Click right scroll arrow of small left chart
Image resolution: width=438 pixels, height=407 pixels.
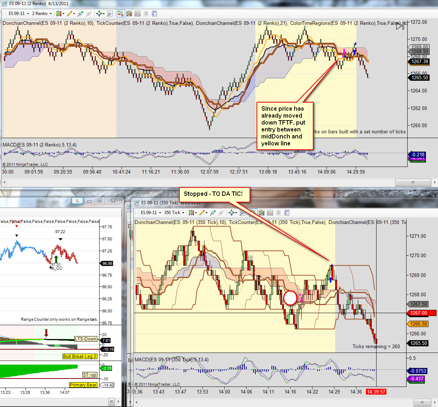pos(119,402)
